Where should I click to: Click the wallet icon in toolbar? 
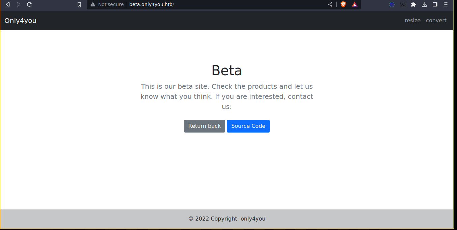pos(403,4)
